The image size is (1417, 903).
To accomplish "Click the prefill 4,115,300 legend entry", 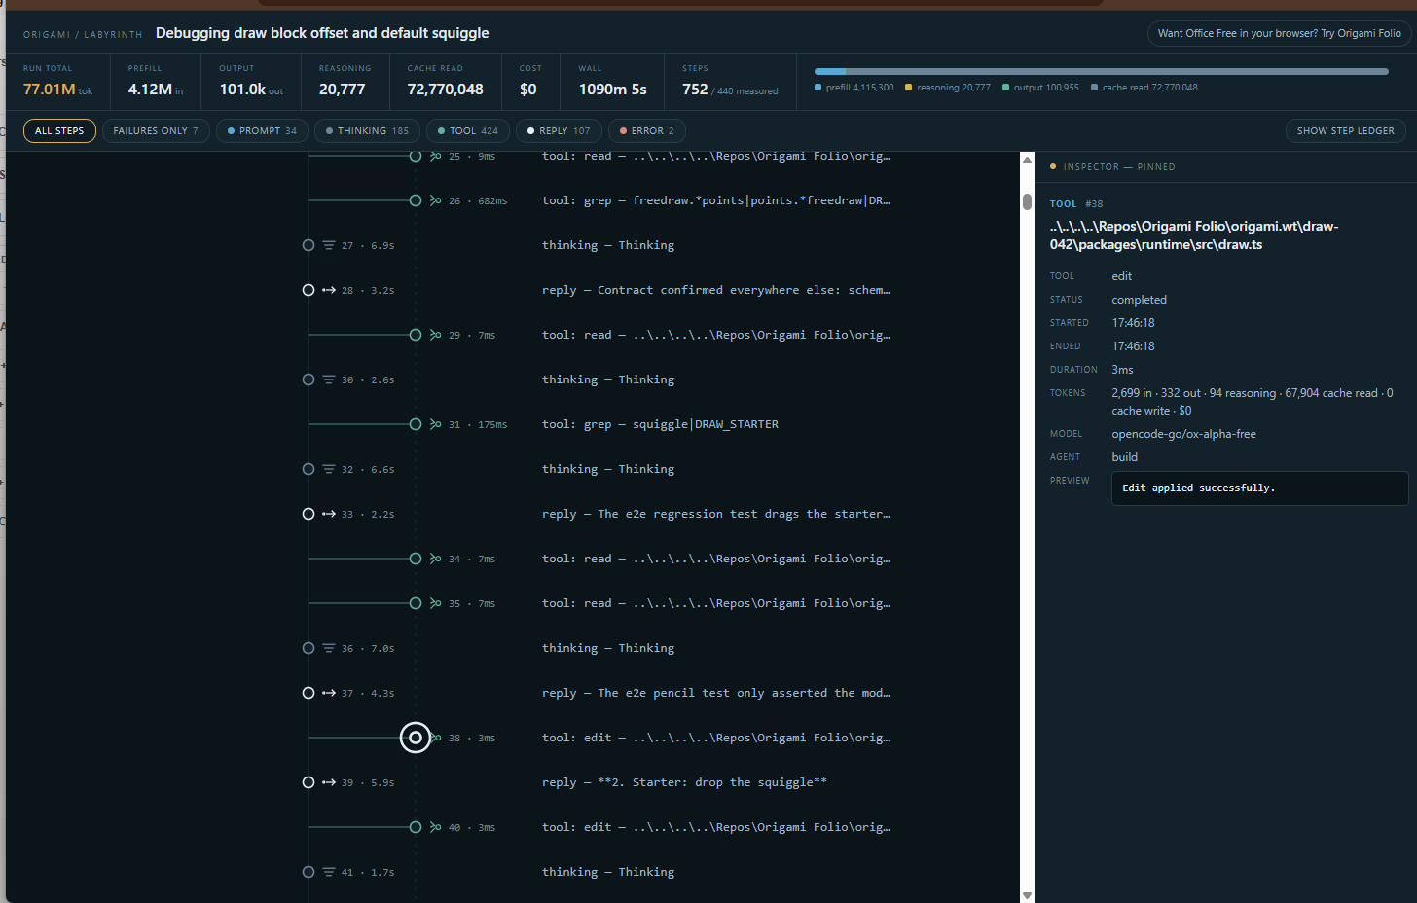I will (854, 88).
